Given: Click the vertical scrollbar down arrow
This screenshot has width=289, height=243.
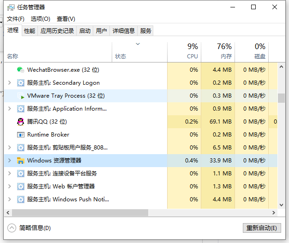Looking at the screenshot, I should [281, 205].
